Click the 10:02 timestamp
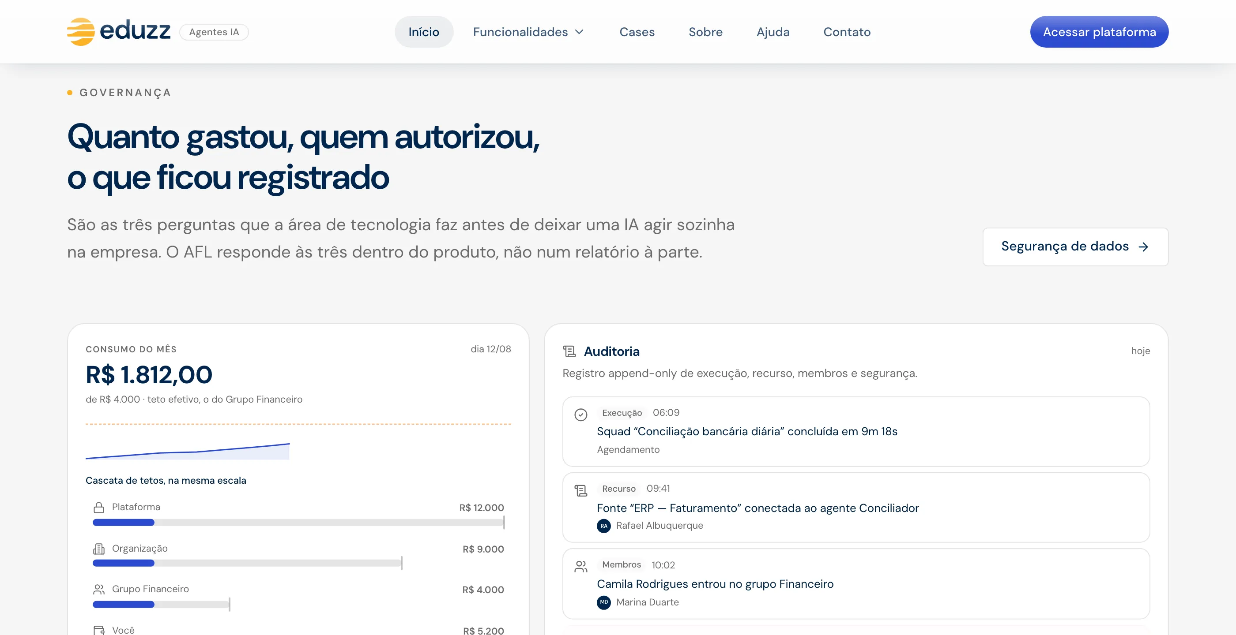 tap(663, 565)
